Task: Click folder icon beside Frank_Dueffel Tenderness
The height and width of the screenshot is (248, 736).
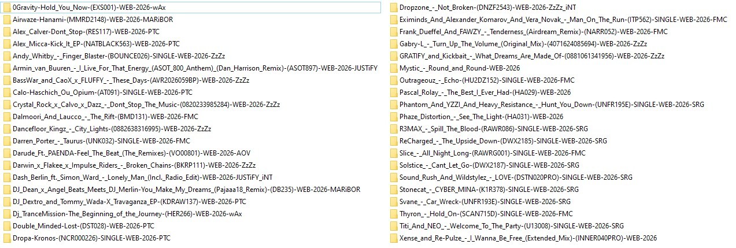Action: click(393, 32)
